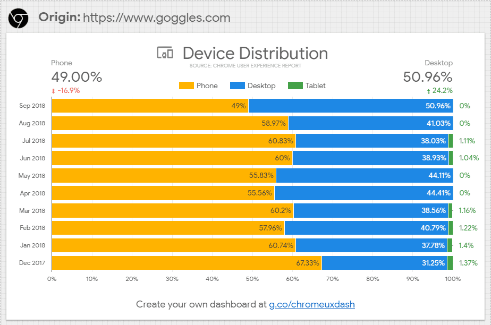Click the green up arrow under Desktop
The width and height of the screenshot is (491, 325).
click(x=429, y=91)
